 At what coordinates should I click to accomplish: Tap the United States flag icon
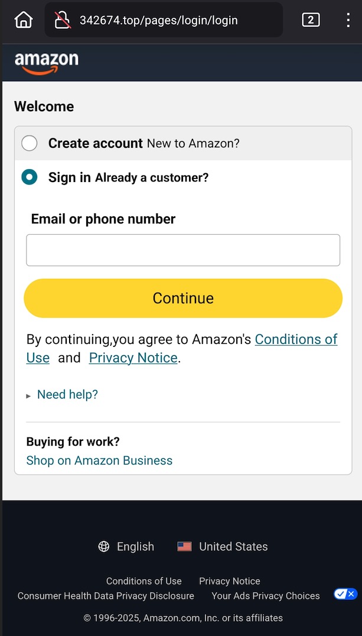(x=185, y=547)
